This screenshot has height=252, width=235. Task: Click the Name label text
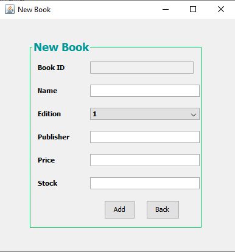tap(47, 91)
